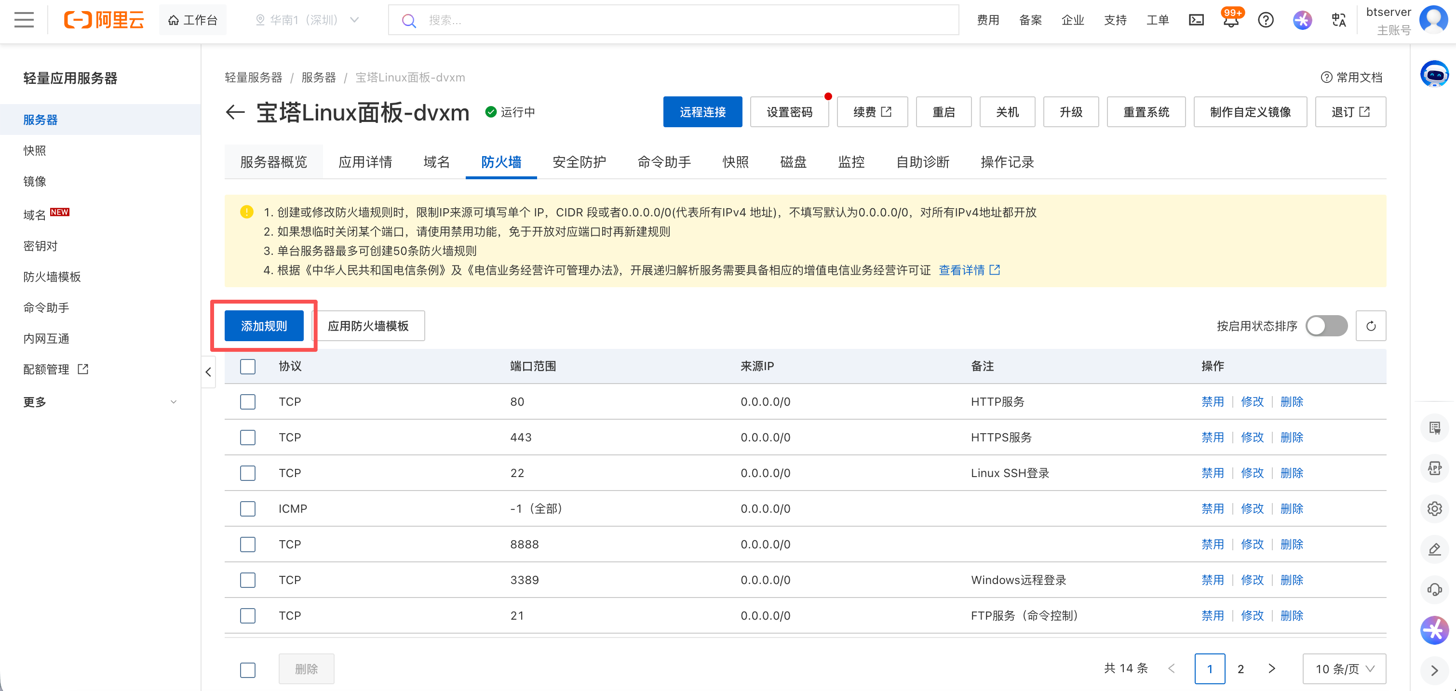Refresh the firewall rules list
The height and width of the screenshot is (691, 1456).
click(1371, 325)
